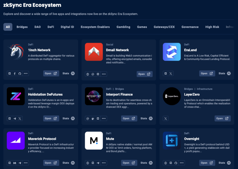Screen dimensions: 238x169
Task: Open the EraLend app
Action: click(207, 73)
